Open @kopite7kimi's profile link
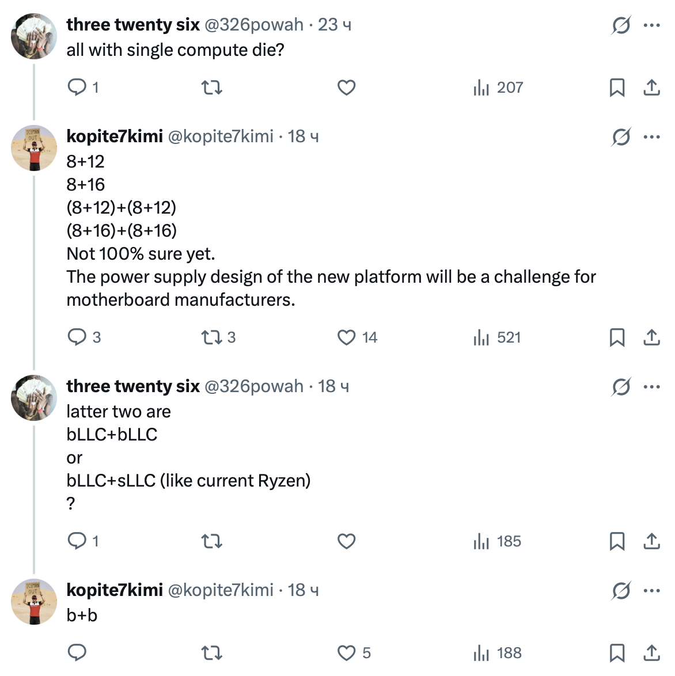675x676 pixels. pos(220,136)
